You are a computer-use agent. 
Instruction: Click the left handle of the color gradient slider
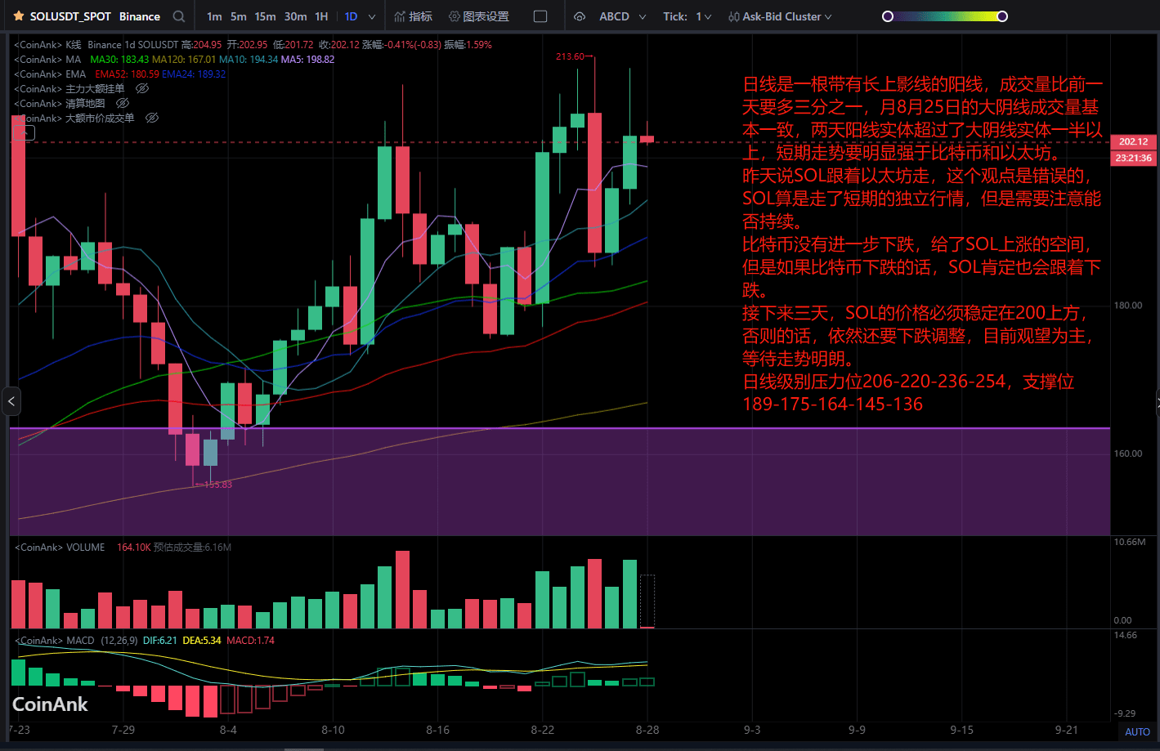[888, 16]
